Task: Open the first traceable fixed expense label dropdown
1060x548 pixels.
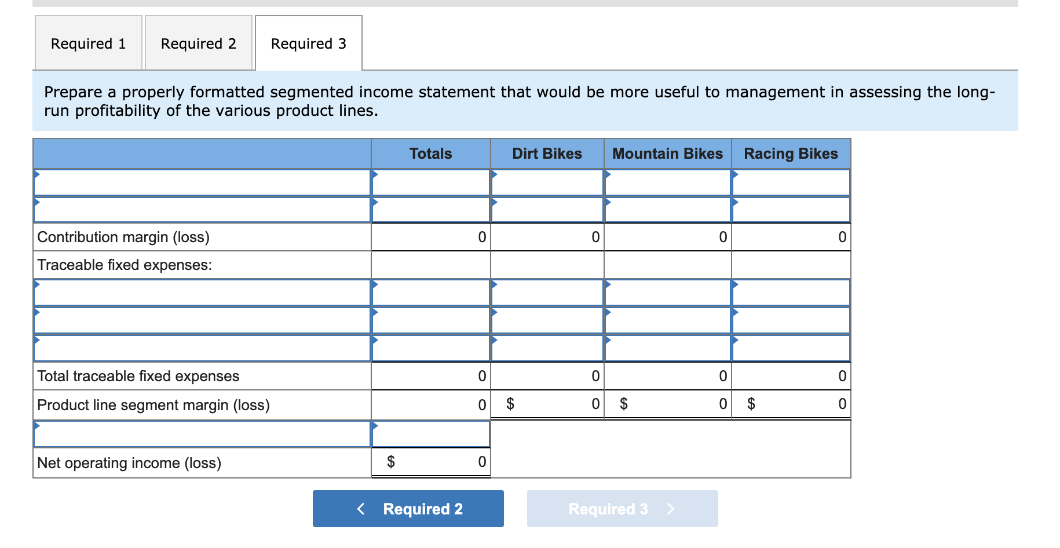Action: click(202, 293)
